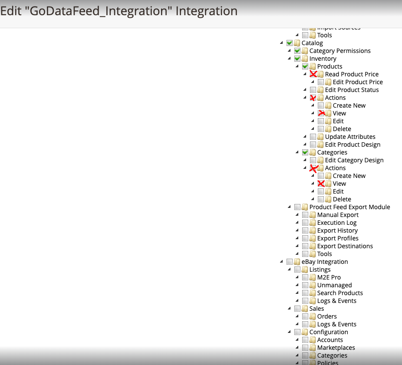Click the Edit Product Price folder icon
This screenshot has height=365, width=402.
pyautogui.click(x=328, y=82)
